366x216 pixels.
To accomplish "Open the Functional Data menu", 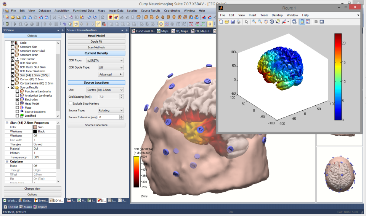I will coord(83,11).
